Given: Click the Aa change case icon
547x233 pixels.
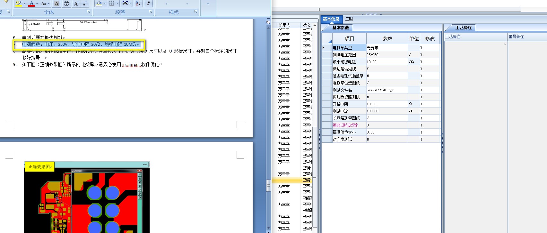Looking at the screenshot, I should pos(44,4).
